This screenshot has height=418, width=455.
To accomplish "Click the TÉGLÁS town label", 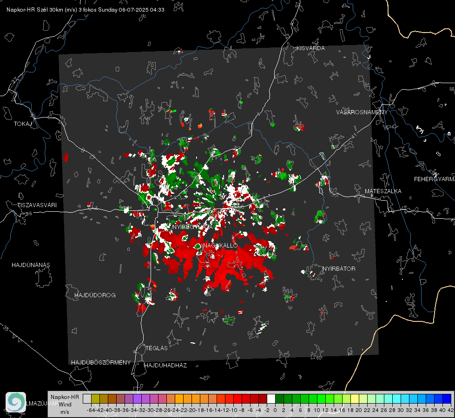I will (x=157, y=348).
